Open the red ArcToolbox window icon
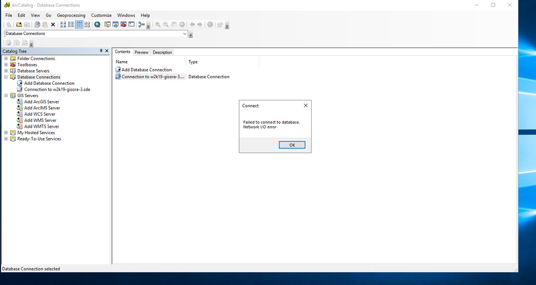Image resolution: width=536 pixels, height=285 pixels. point(123,24)
